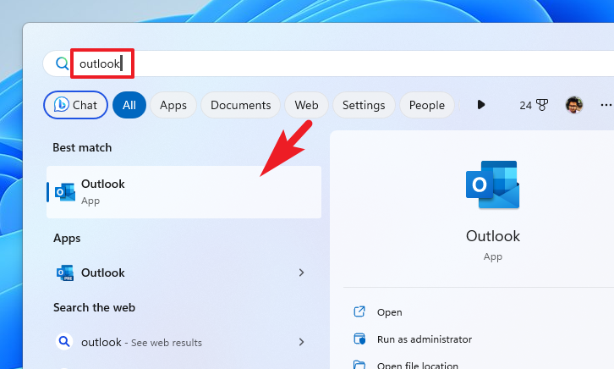Choose Open file location
614x369 pixels.
(418, 365)
